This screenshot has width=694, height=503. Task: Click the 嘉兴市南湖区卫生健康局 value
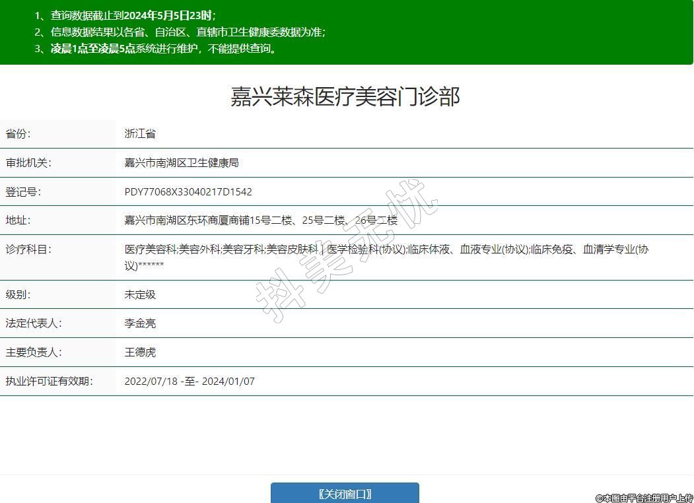(x=182, y=162)
